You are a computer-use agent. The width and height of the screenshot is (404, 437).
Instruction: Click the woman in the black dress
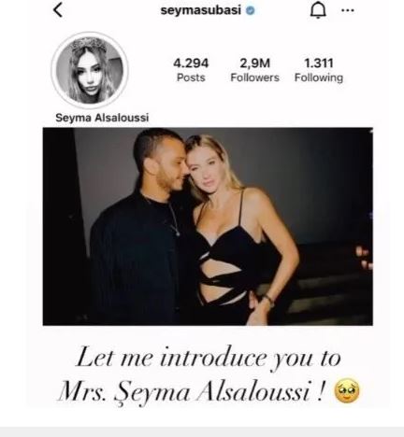click(237, 231)
